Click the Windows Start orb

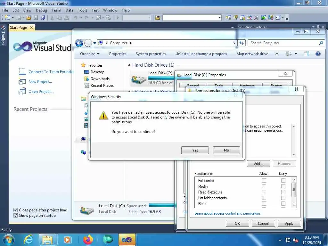(x=8, y=240)
